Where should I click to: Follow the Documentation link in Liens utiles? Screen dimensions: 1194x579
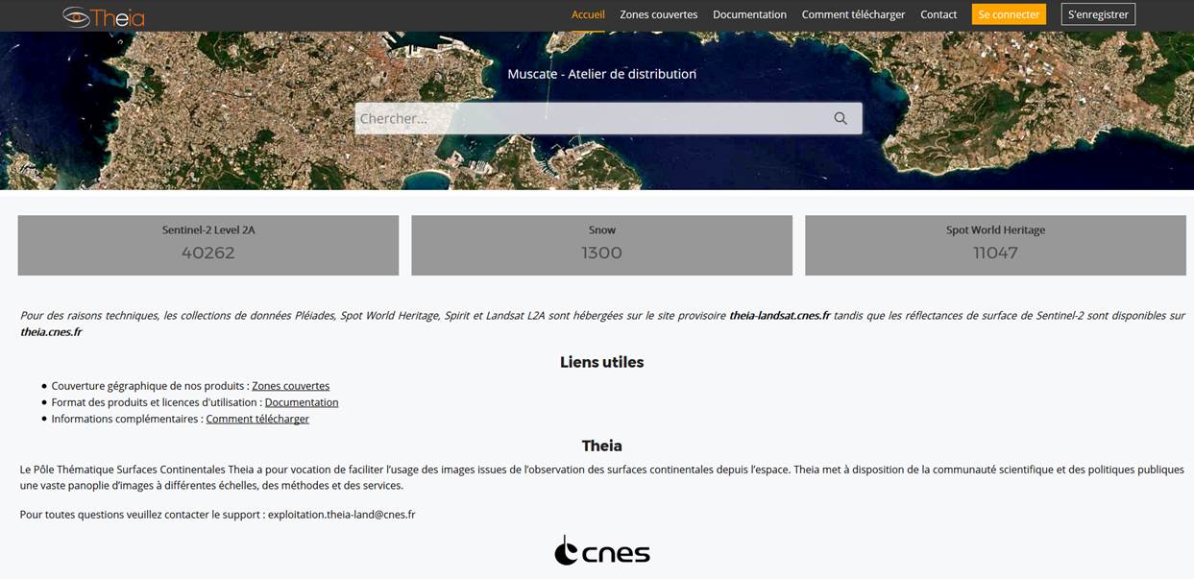coord(302,402)
